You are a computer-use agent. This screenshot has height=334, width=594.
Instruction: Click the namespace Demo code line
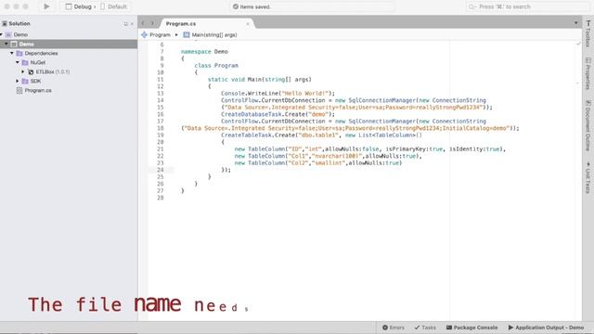(x=204, y=52)
